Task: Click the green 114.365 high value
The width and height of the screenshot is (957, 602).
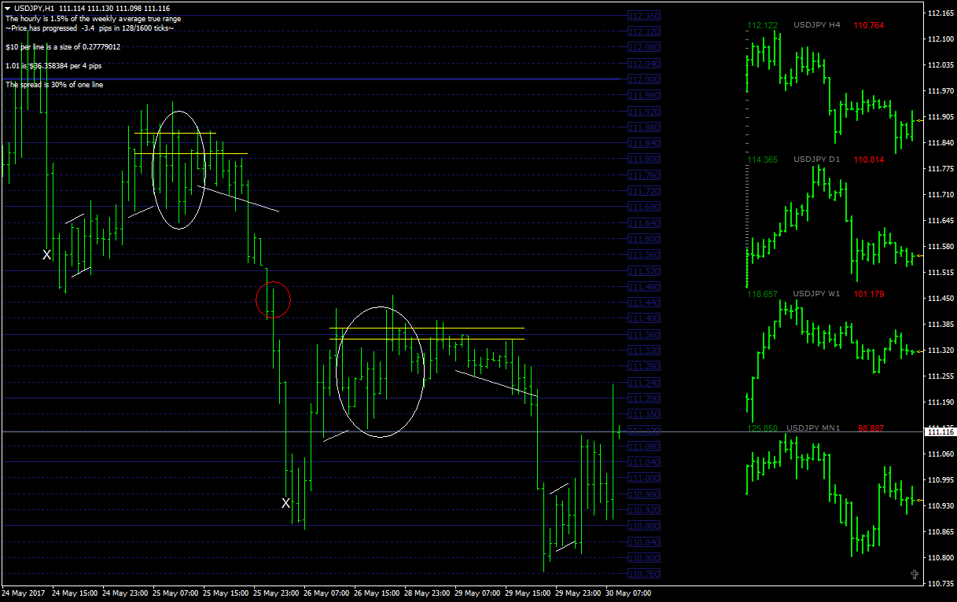Action: [763, 160]
